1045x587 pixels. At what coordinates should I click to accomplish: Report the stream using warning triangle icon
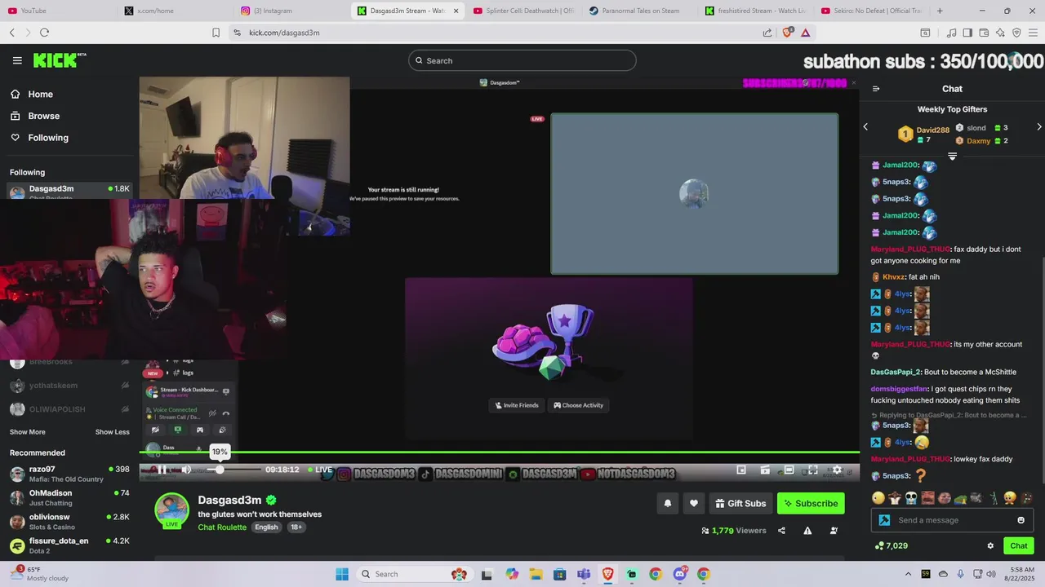click(807, 531)
